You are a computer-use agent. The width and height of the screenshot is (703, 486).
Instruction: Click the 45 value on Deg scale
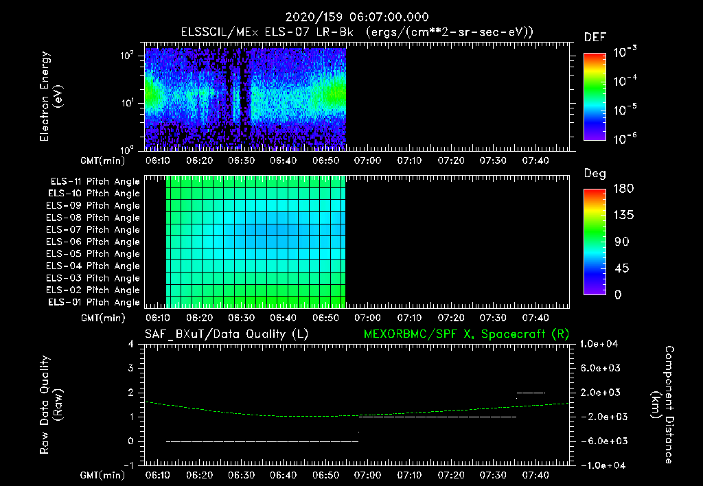(x=622, y=268)
